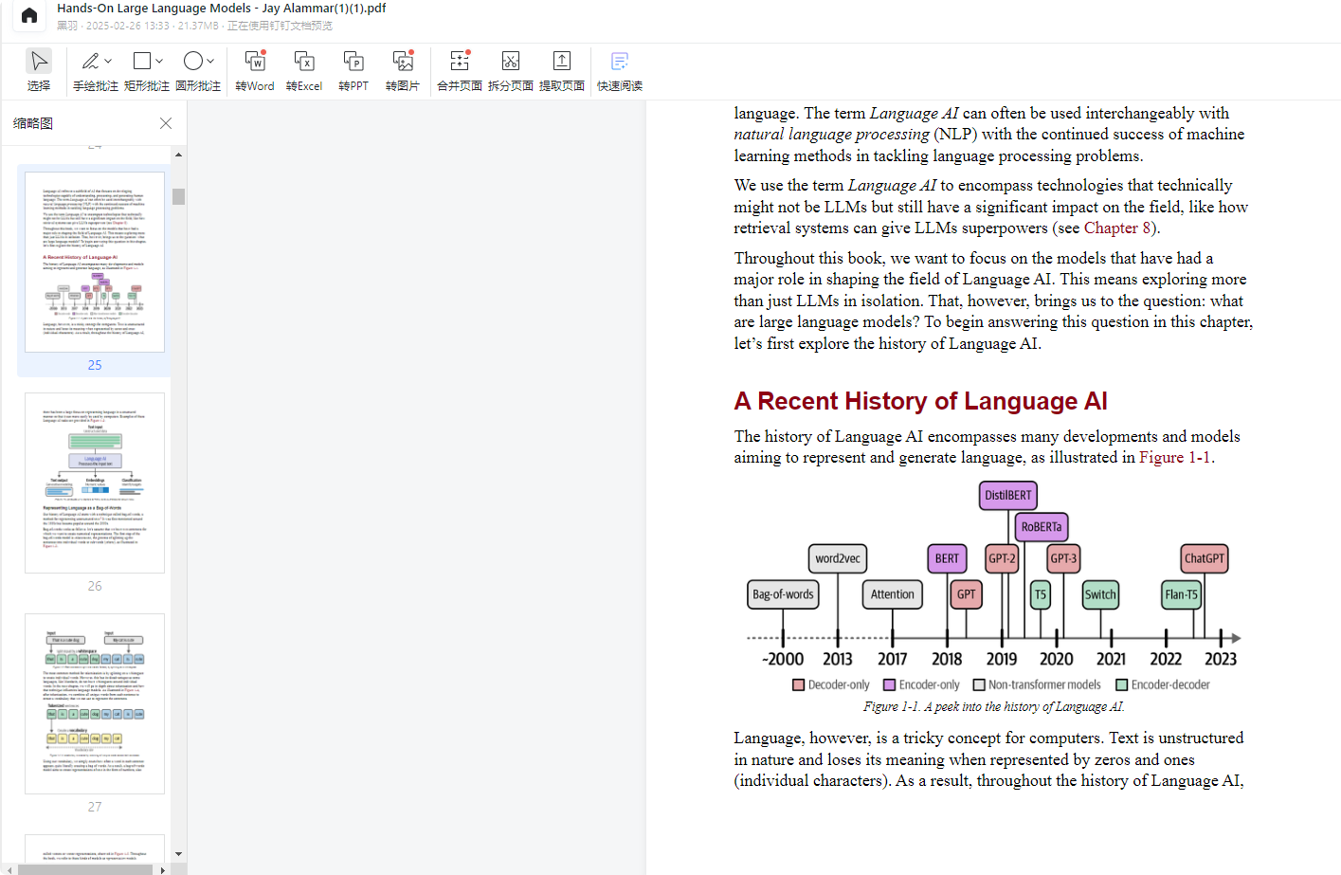This screenshot has width=1341, height=875.
Task: Click the word2vec box in the figure
Action: pyautogui.click(x=838, y=558)
